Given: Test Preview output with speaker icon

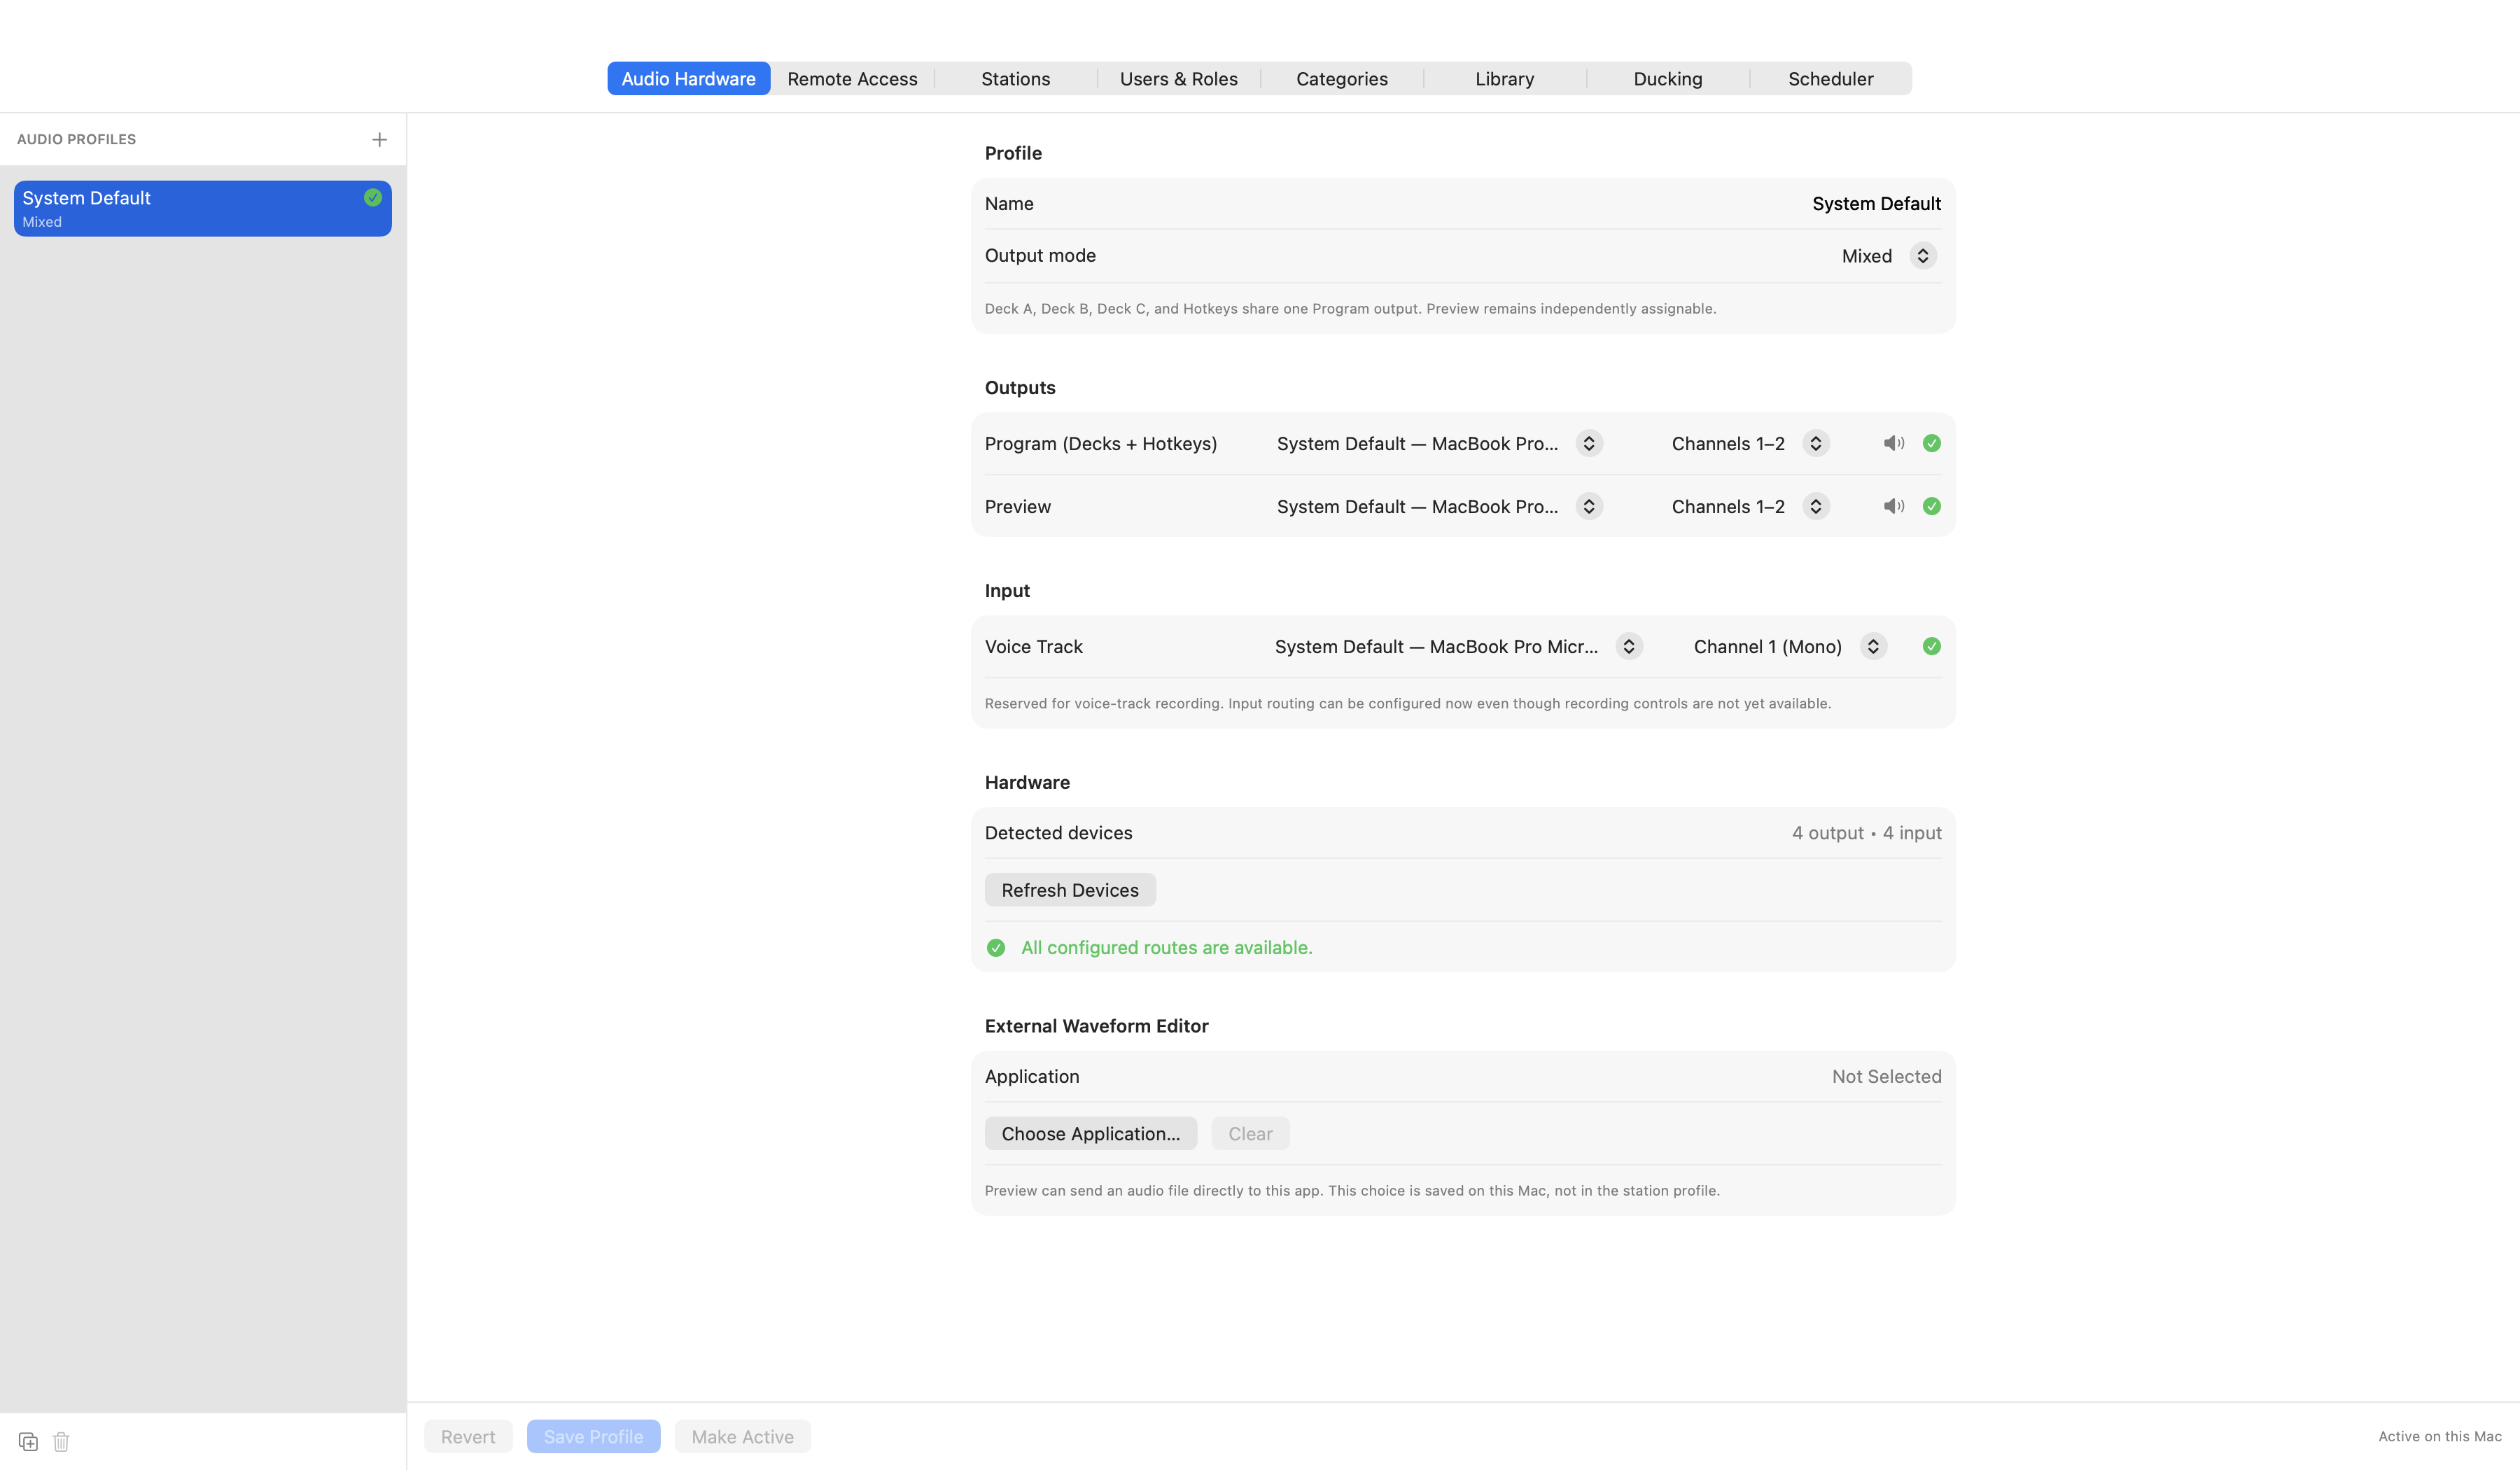Looking at the screenshot, I should tap(1894, 506).
